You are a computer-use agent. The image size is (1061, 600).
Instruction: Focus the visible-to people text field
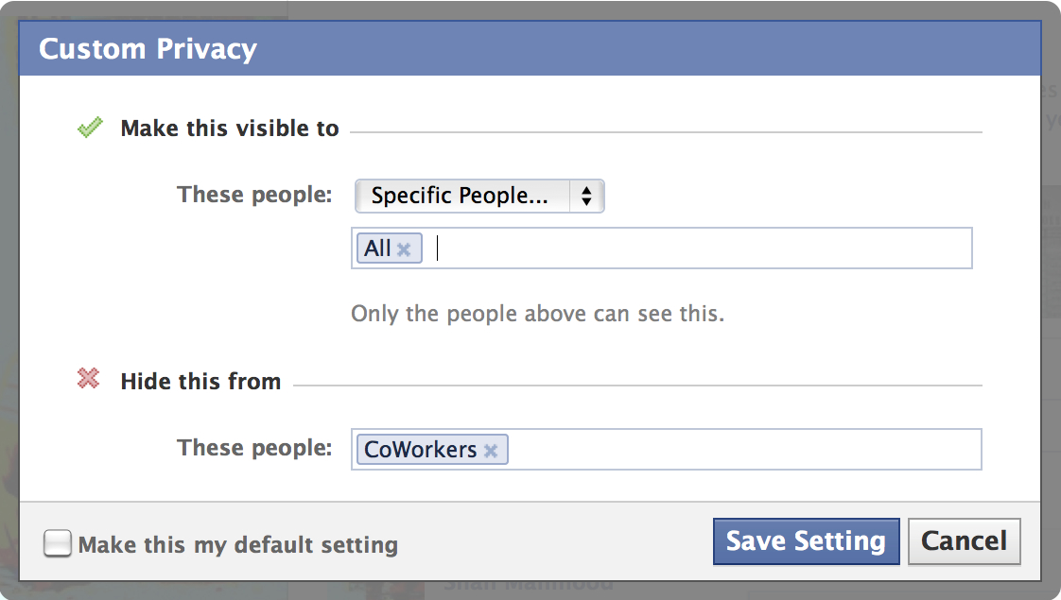pos(700,249)
